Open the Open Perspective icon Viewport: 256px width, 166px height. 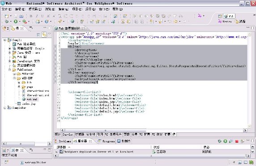coord(220,16)
